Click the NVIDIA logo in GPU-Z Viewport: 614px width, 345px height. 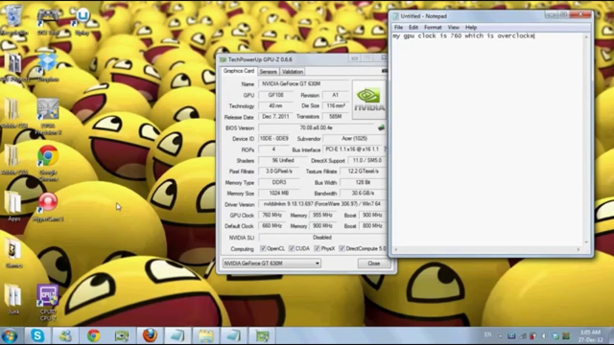(369, 100)
